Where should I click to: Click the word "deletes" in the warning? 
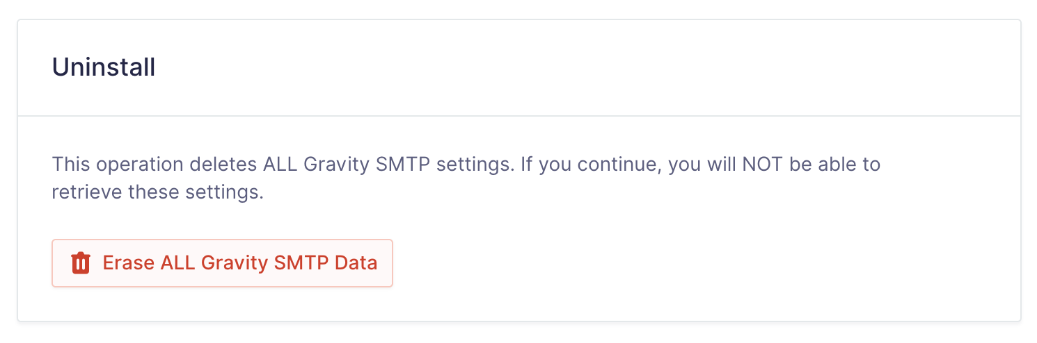point(223,165)
